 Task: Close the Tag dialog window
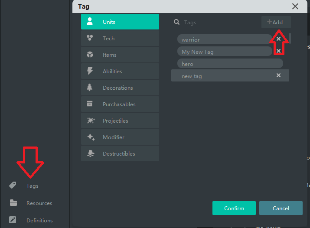295,7
